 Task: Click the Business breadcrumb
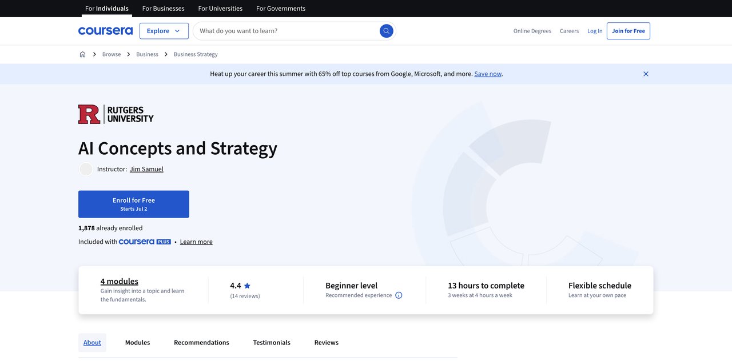tap(147, 54)
